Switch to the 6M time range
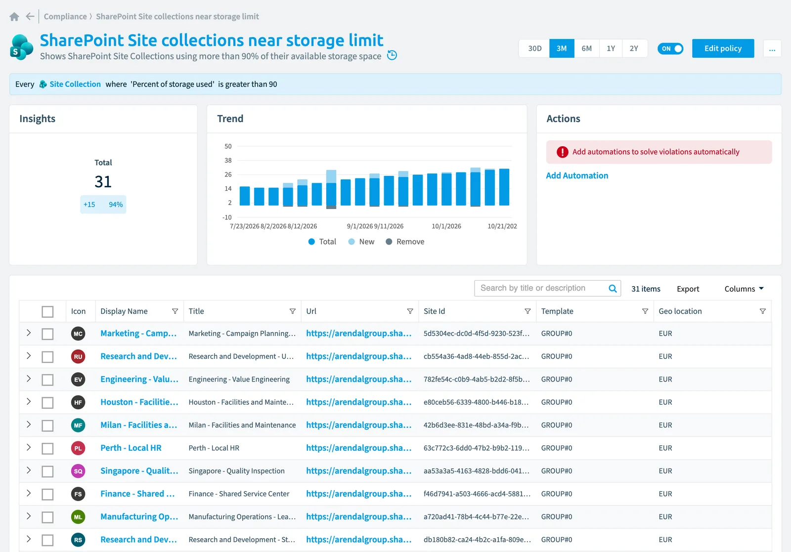The image size is (791, 552). [587, 48]
